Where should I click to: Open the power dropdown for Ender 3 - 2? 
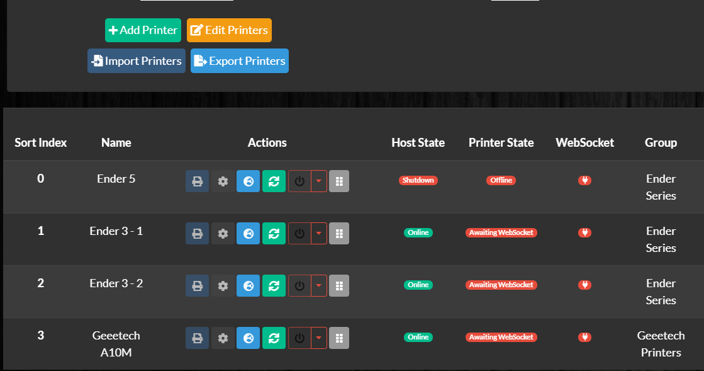pyautogui.click(x=318, y=285)
